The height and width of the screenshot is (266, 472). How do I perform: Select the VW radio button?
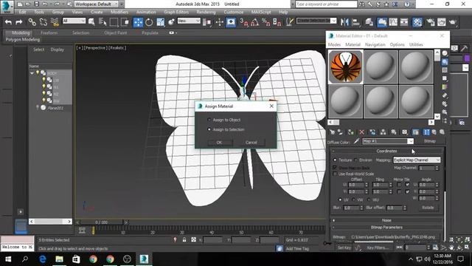coord(354,199)
